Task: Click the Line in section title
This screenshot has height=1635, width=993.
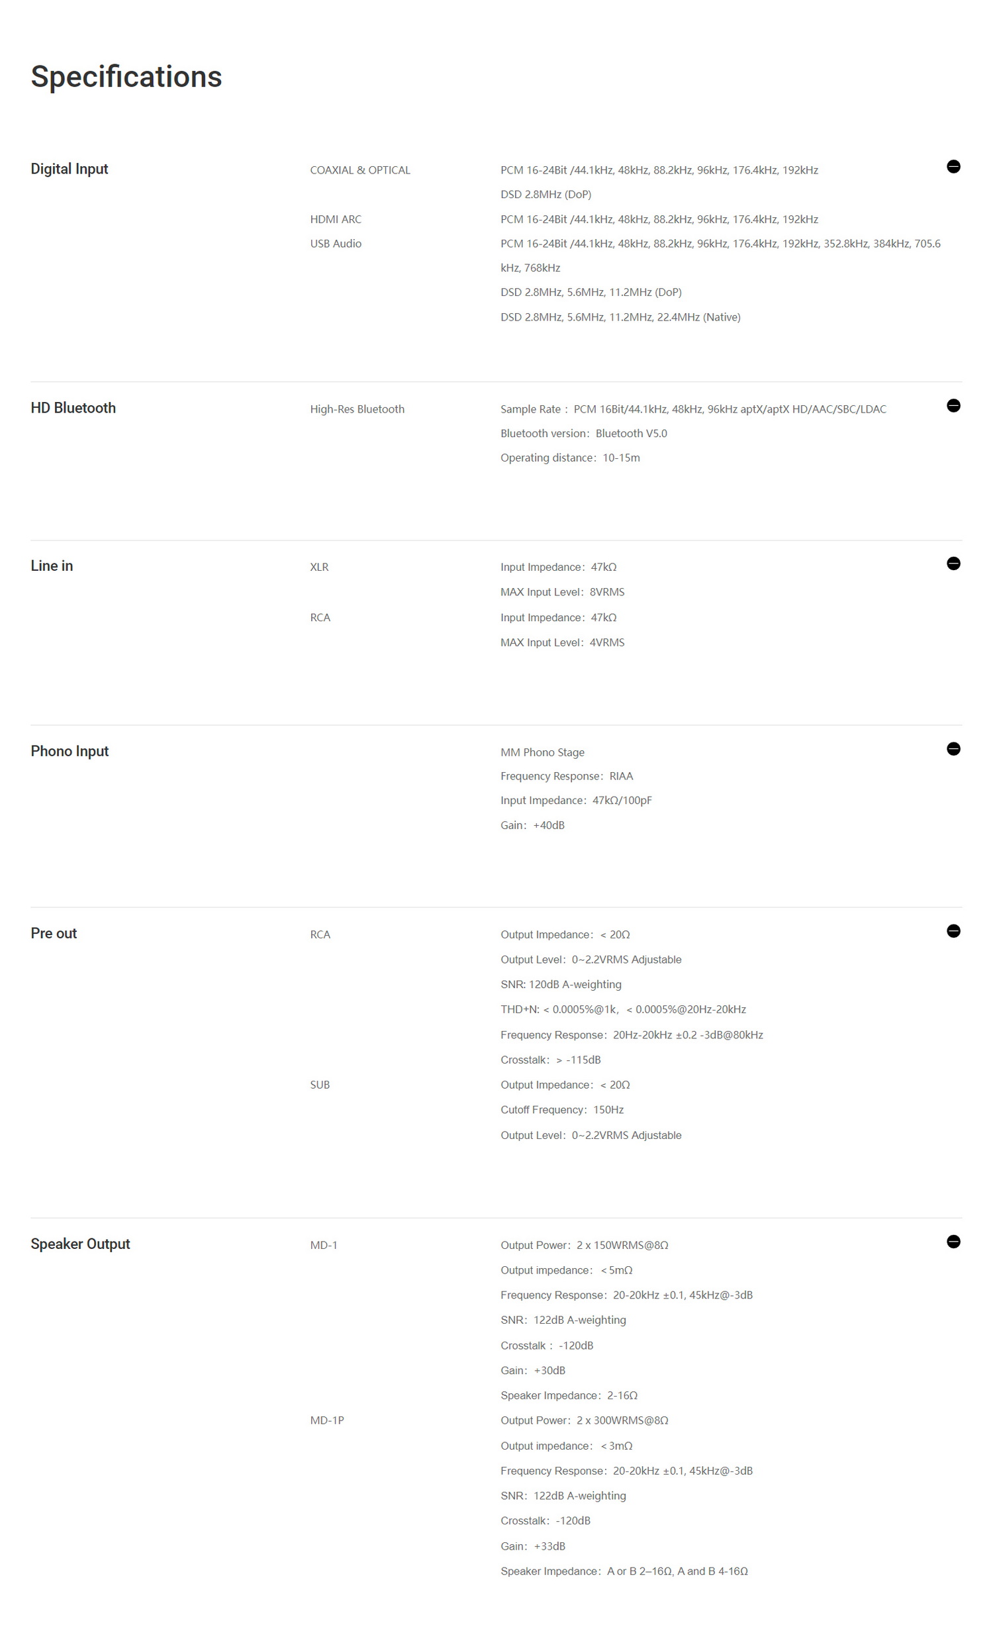Action: click(x=52, y=566)
